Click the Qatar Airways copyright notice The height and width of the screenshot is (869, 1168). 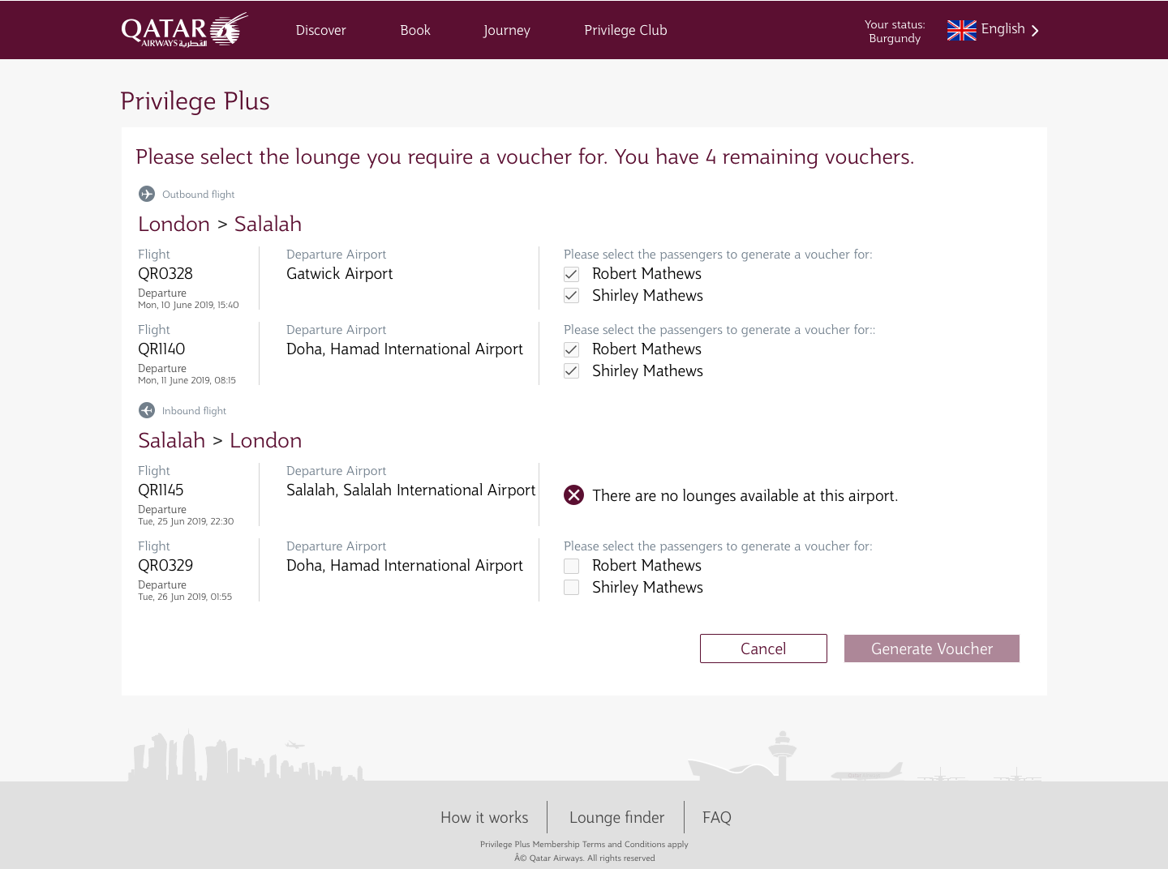pyautogui.click(x=584, y=858)
